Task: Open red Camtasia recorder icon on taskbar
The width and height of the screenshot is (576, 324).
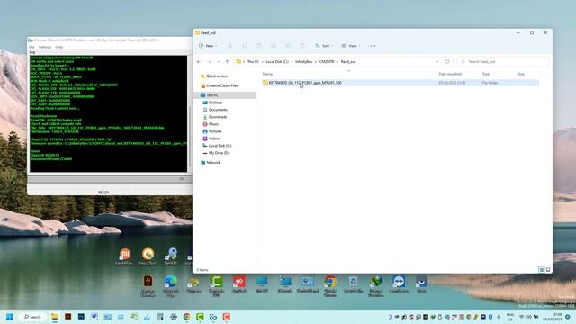Action: pyautogui.click(x=226, y=317)
